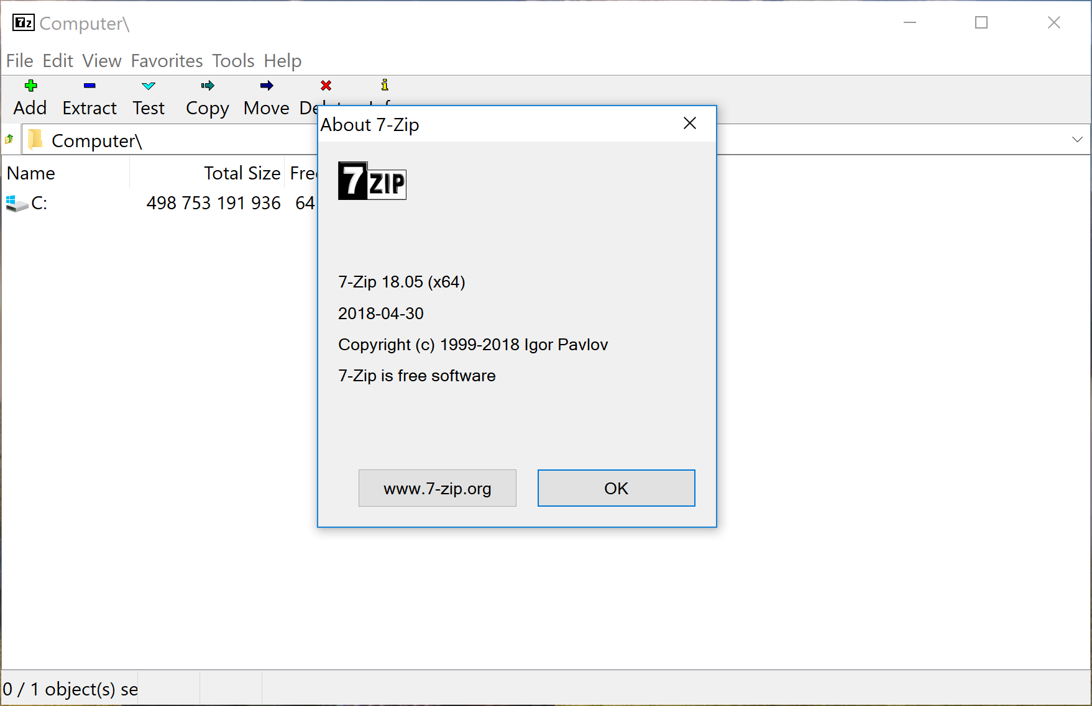This screenshot has width=1092, height=706.
Task: Click the 498 753 191 936 size value
Action: [x=213, y=203]
